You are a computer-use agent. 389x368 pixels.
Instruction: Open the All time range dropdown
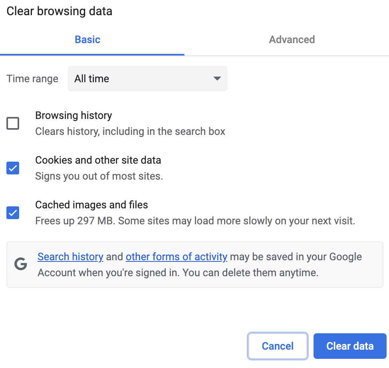click(147, 79)
